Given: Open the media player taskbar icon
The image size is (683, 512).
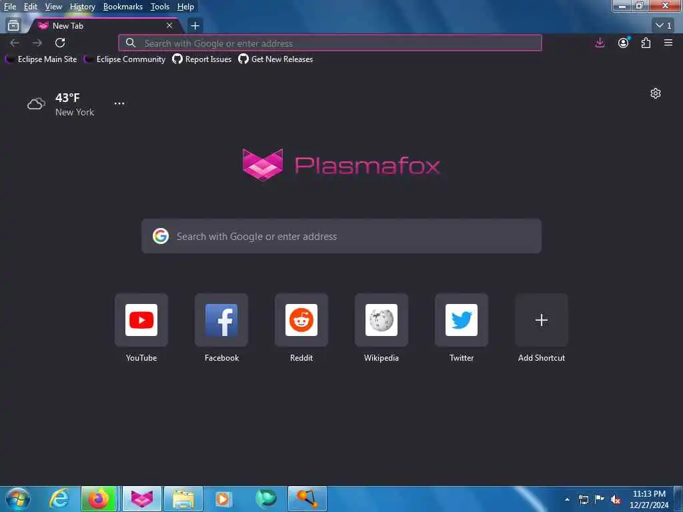Looking at the screenshot, I should [x=223, y=499].
